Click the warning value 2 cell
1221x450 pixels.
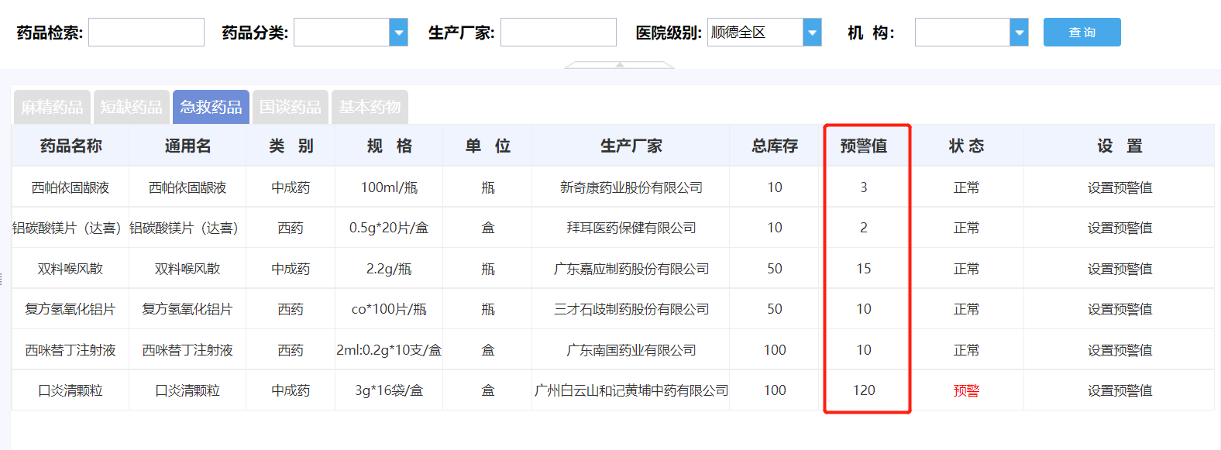(864, 228)
